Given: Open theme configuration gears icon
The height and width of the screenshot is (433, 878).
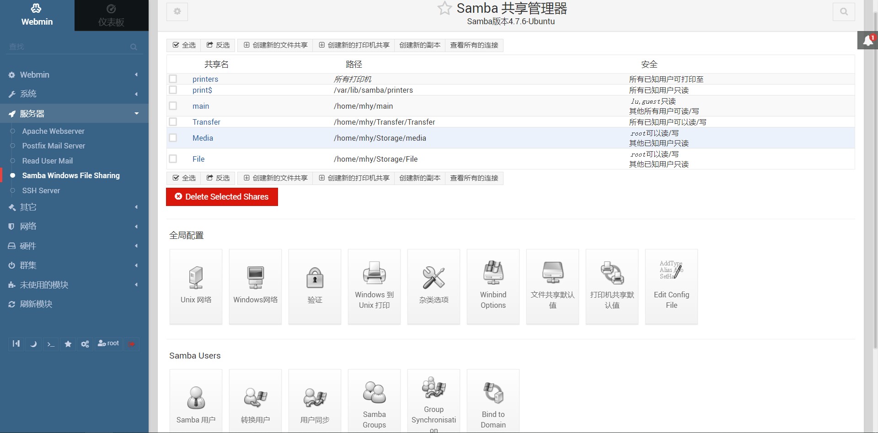Looking at the screenshot, I should tap(85, 343).
